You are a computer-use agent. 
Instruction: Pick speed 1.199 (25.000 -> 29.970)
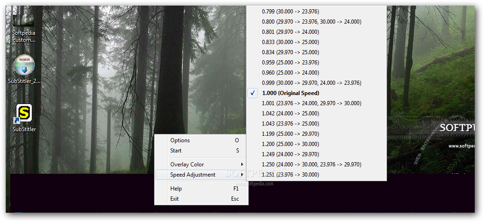(316, 133)
